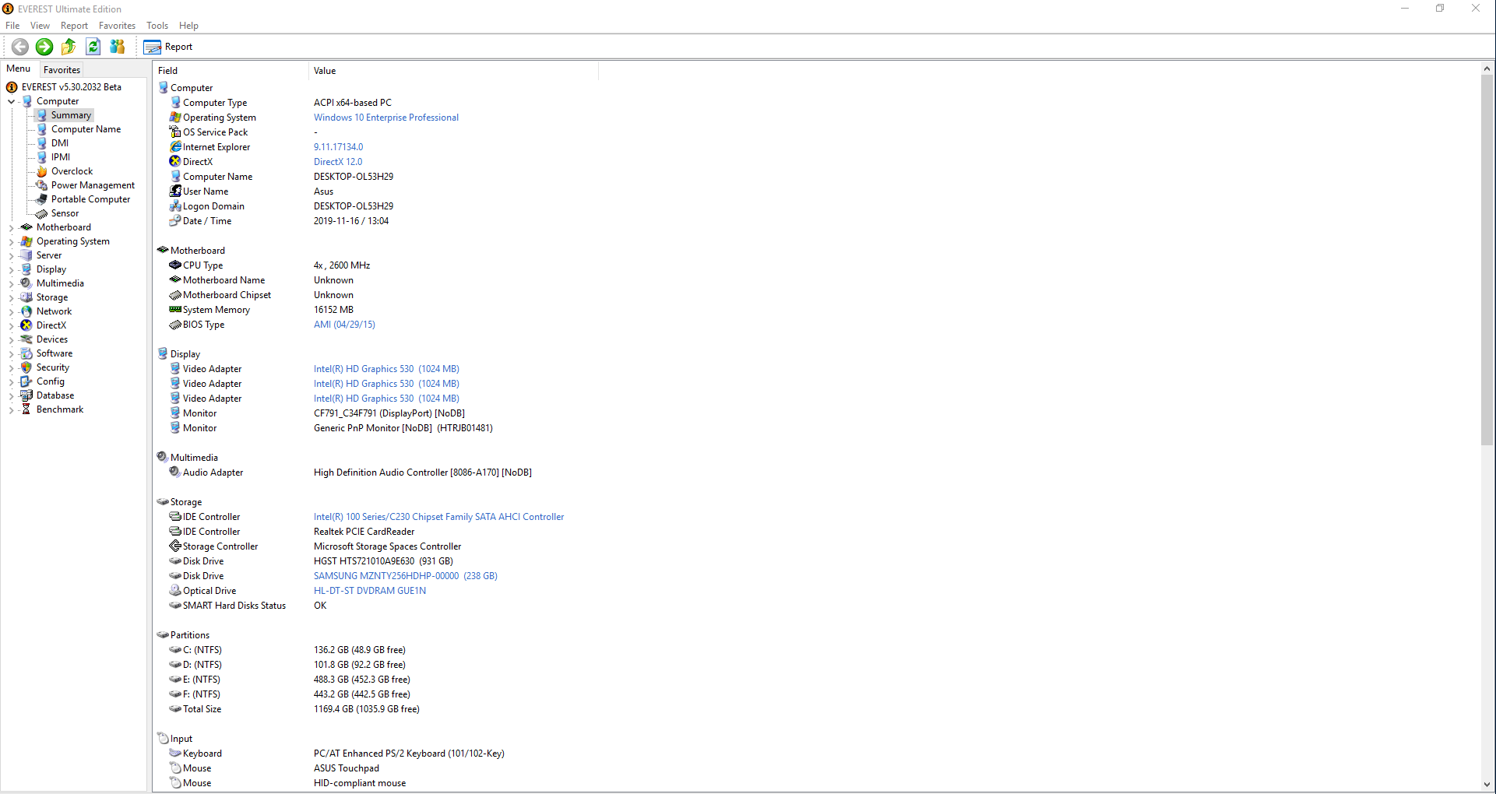The width and height of the screenshot is (1496, 794).
Task: Switch to the Favorites tab in the sidebar
Action: click(62, 69)
